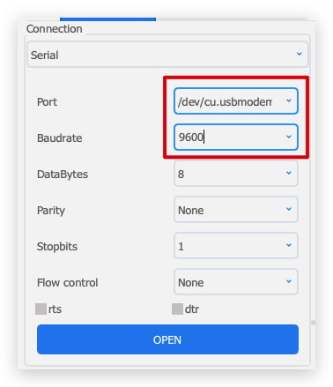Expand the Stopbits dropdown arrow
Image resolution: width=333 pixels, height=387 pixels.
289,245
